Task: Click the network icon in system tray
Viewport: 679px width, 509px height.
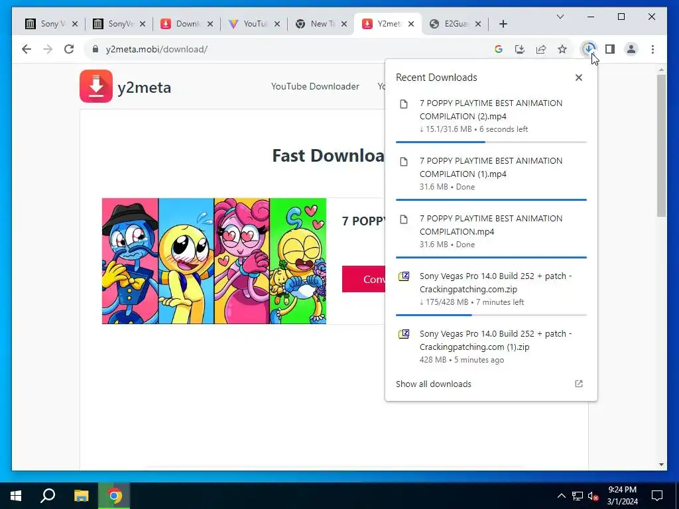Action: click(578, 496)
